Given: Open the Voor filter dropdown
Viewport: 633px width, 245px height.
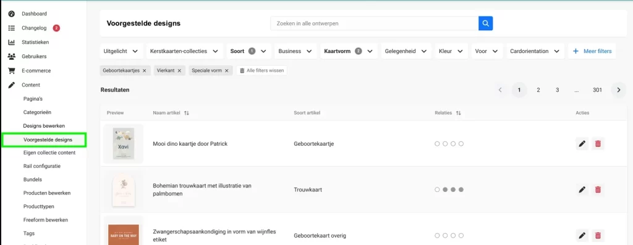Looking at the screenshot, I should (487, 51).
